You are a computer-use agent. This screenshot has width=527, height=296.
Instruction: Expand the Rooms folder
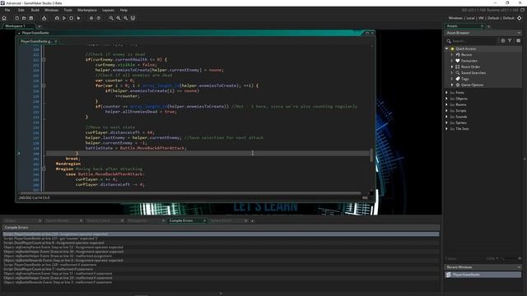click(x=446, y=104)
